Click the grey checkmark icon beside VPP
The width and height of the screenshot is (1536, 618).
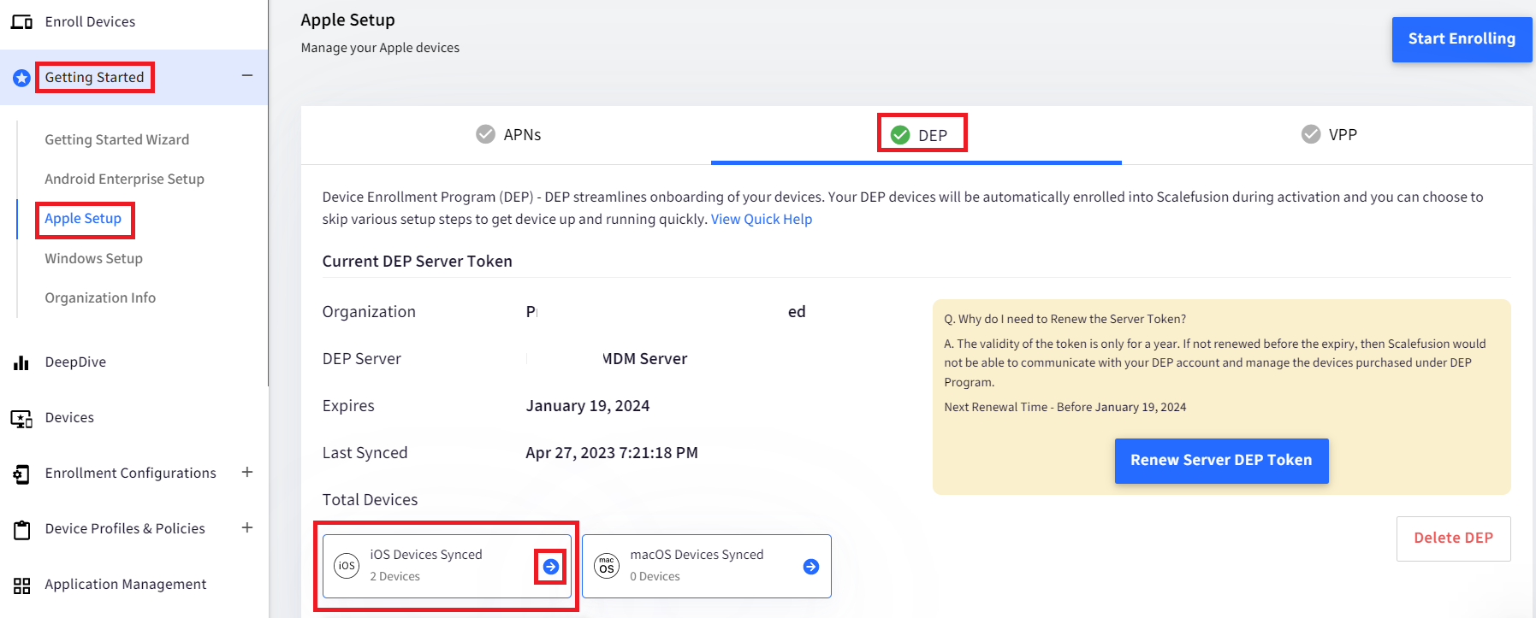pos(1311,134)
